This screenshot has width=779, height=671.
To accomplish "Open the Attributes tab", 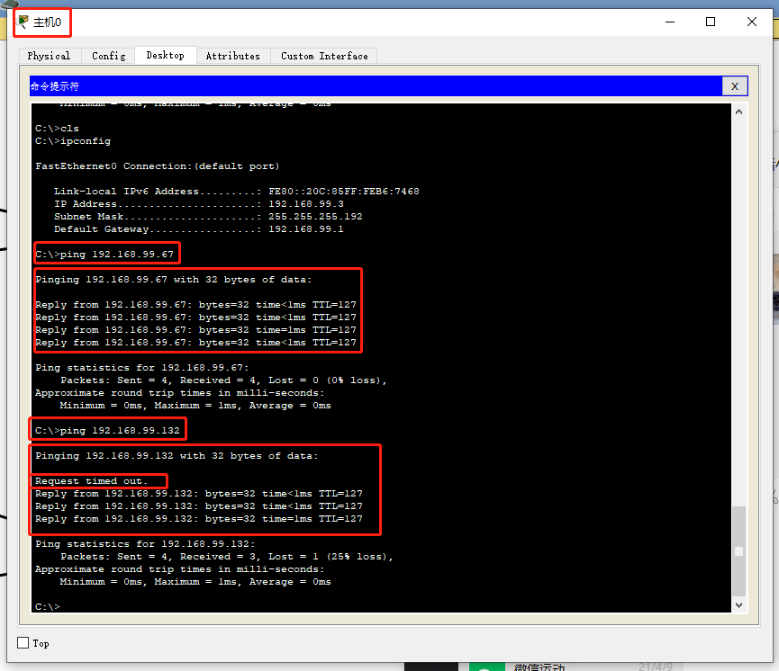I will [232, 56].
